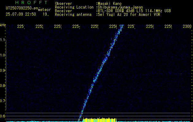Click the 2256 time axis label
Image resolution: width=193 pixels, height=122 pixels.
pos(113,26)
